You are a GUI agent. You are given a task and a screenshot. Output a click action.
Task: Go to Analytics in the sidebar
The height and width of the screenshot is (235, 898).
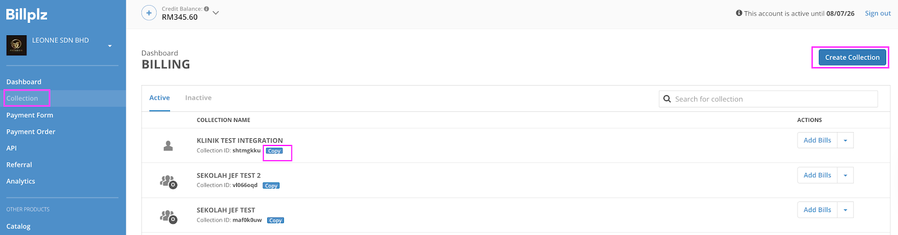point(21,181)
